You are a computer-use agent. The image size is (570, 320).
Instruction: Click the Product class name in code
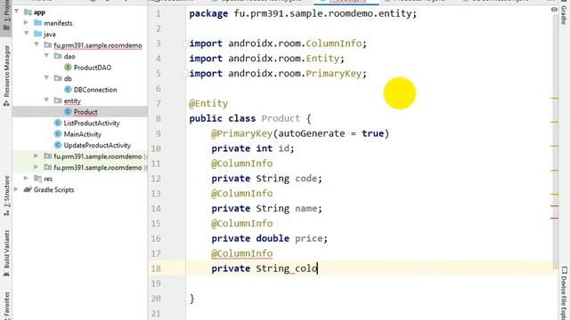click(281, 118)
